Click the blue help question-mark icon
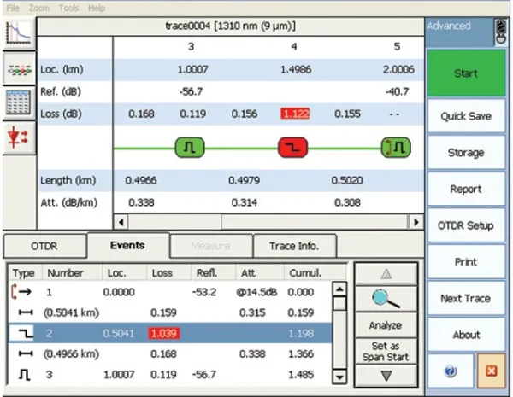513x397 pixels. click(x=451, y=371)
